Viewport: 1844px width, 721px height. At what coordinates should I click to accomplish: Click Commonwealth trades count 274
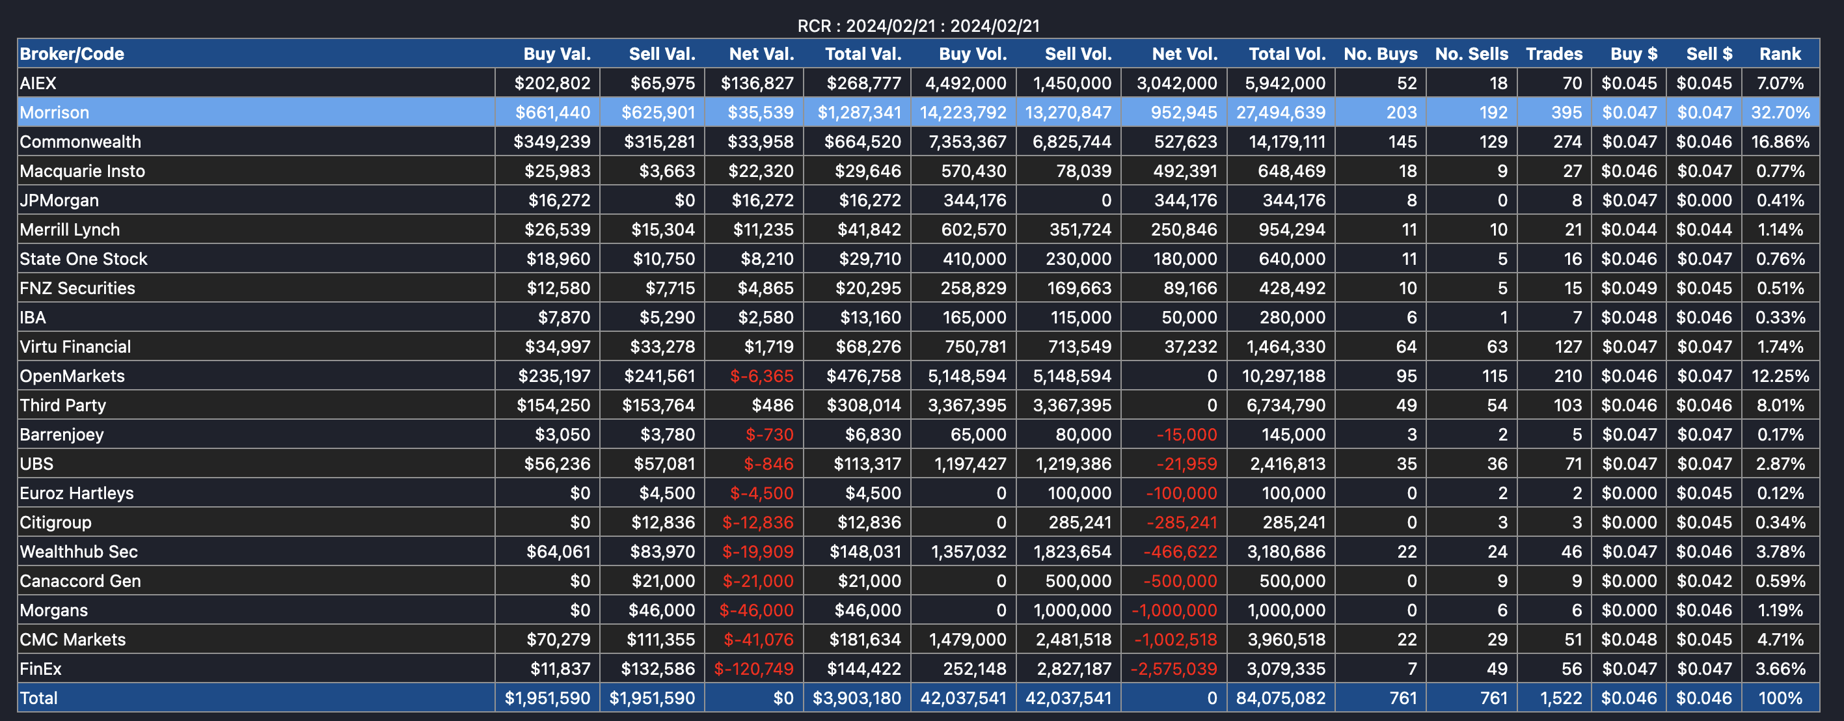(1567, 142)
